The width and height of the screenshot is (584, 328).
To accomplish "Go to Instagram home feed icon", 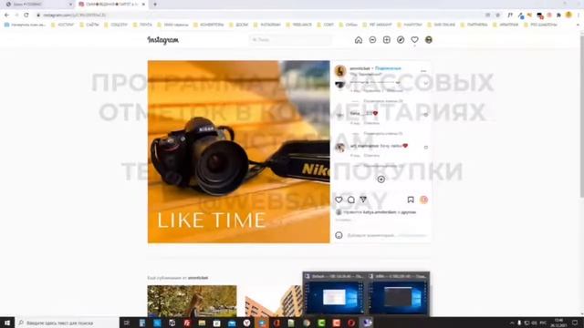I will point(359,40).
